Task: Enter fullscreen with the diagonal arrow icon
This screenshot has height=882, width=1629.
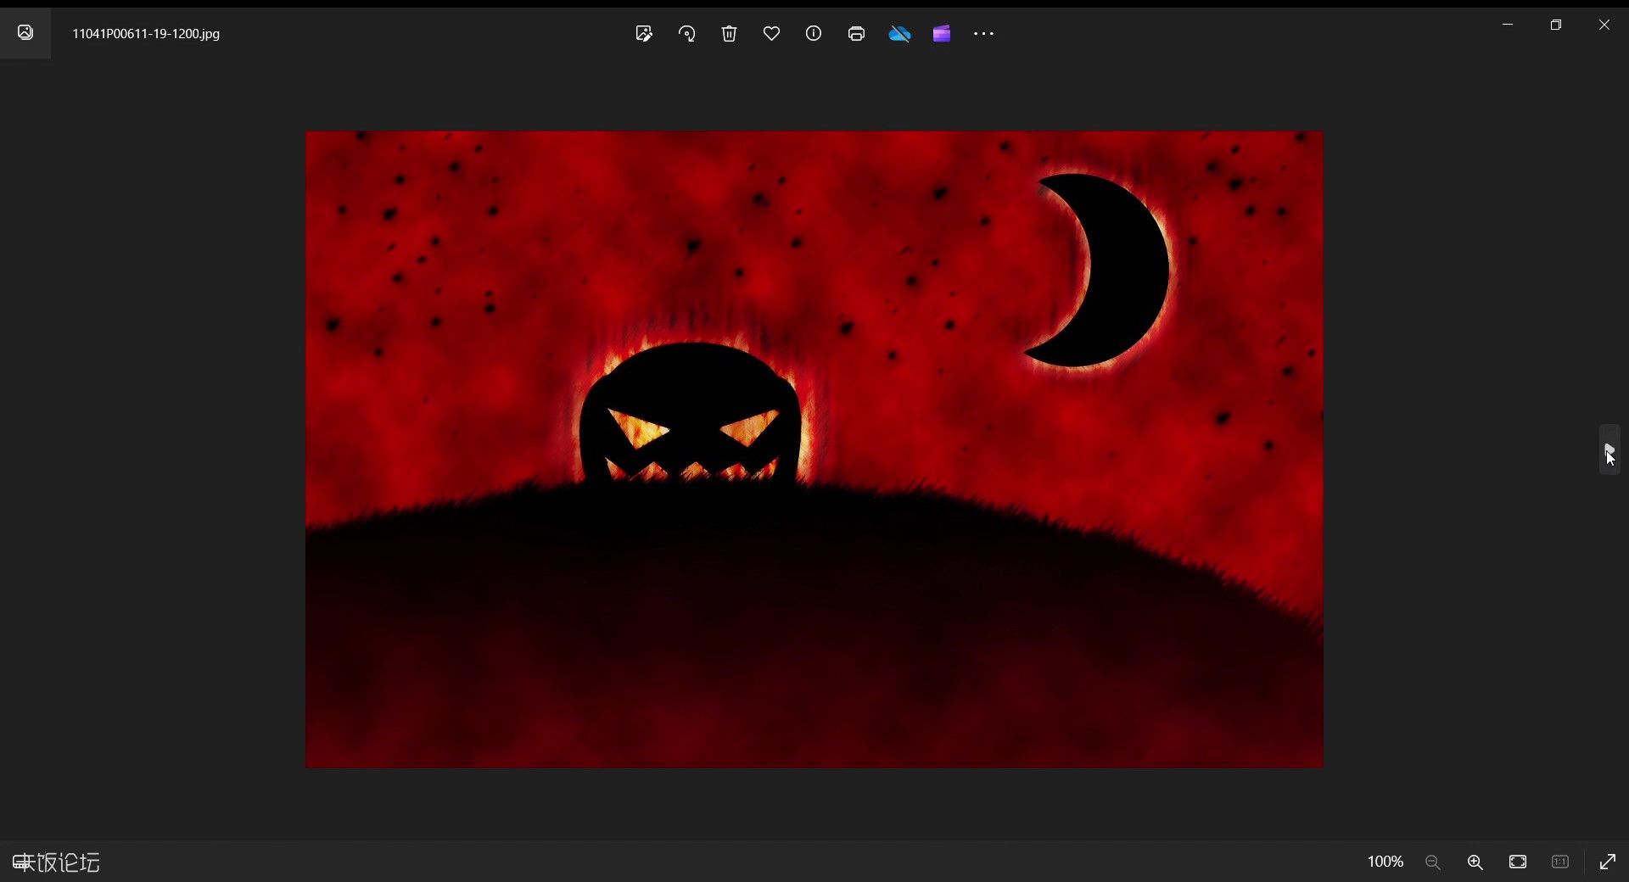Action: 1608,862
